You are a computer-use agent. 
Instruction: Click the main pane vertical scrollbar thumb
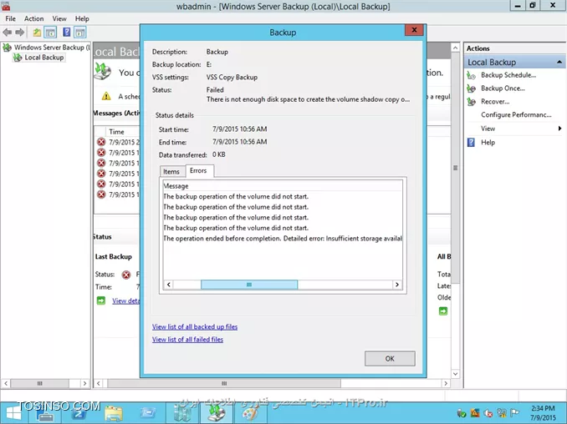[x=455, y=168]
